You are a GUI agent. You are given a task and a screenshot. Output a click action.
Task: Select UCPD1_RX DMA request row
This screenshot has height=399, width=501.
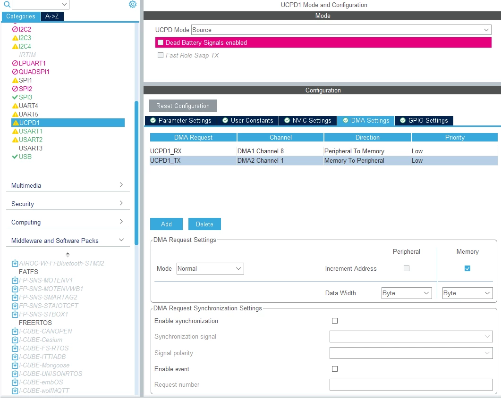[x=323, y=151]
